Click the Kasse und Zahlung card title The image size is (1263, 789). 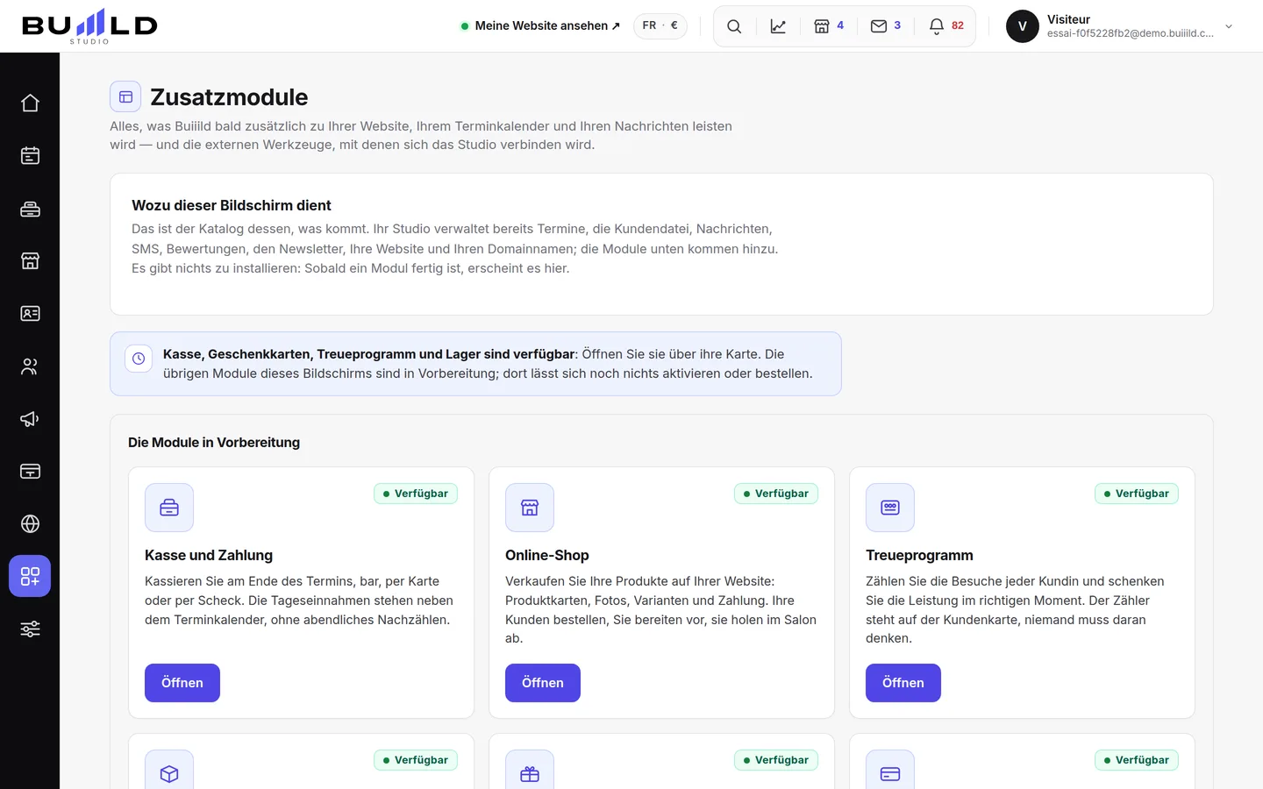pyautogui.click(x=209, y=555)
